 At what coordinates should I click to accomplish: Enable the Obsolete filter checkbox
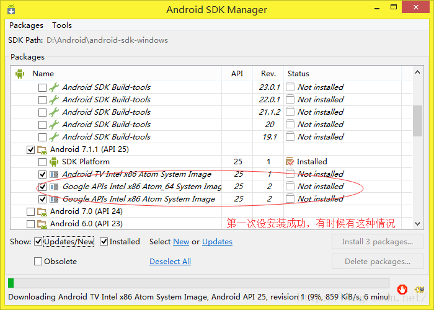coord(38,262)
